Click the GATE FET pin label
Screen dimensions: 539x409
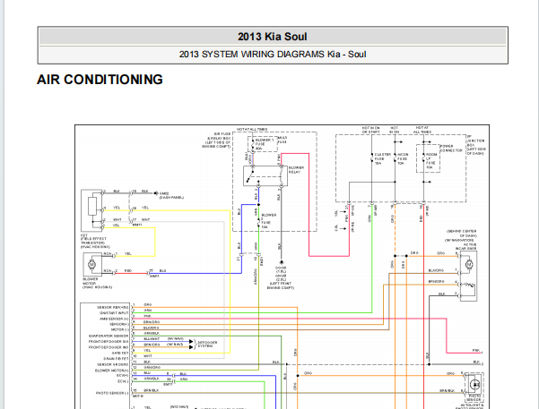[x=120, y=354]
